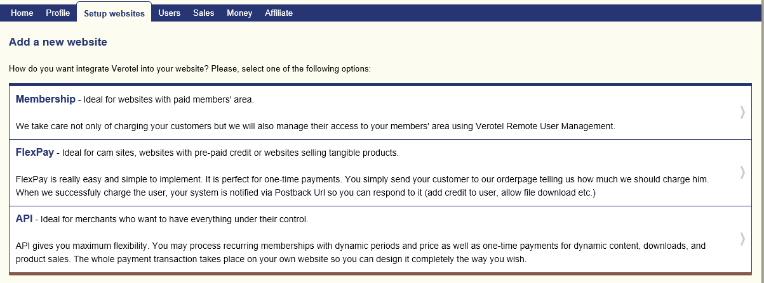Viewport: 764px width, 283px height.
Task: Click the 'Add a new website' heading
Action: coord(58,42)
